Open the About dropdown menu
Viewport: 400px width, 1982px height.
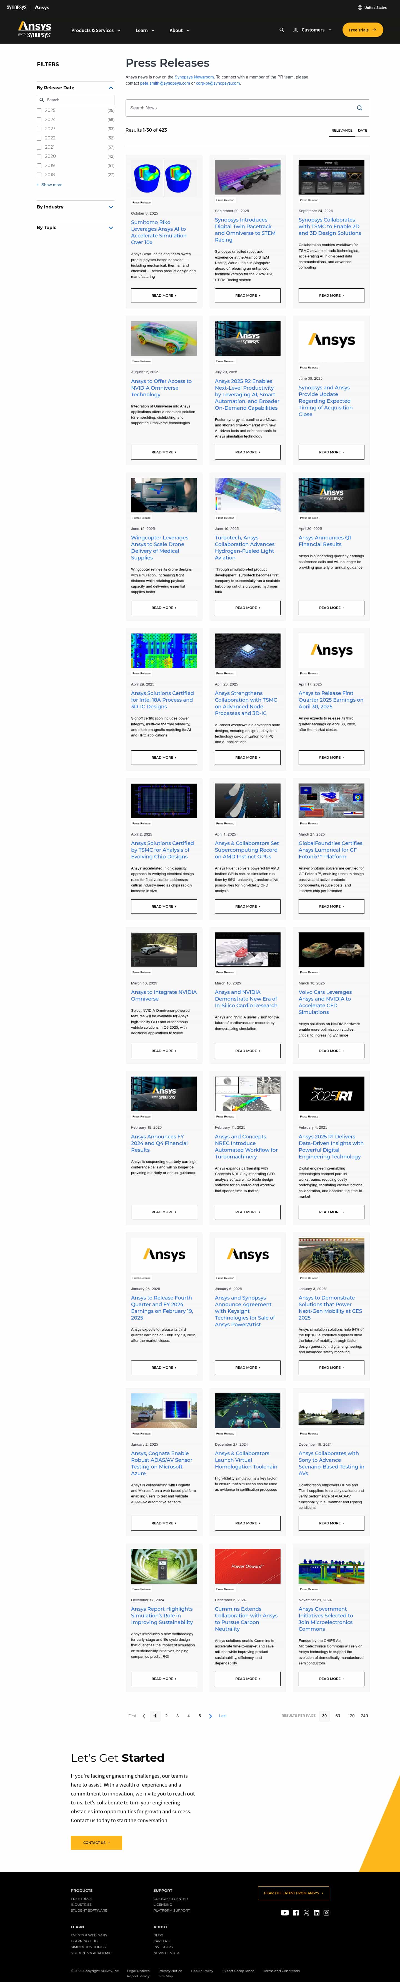[180, 31]
